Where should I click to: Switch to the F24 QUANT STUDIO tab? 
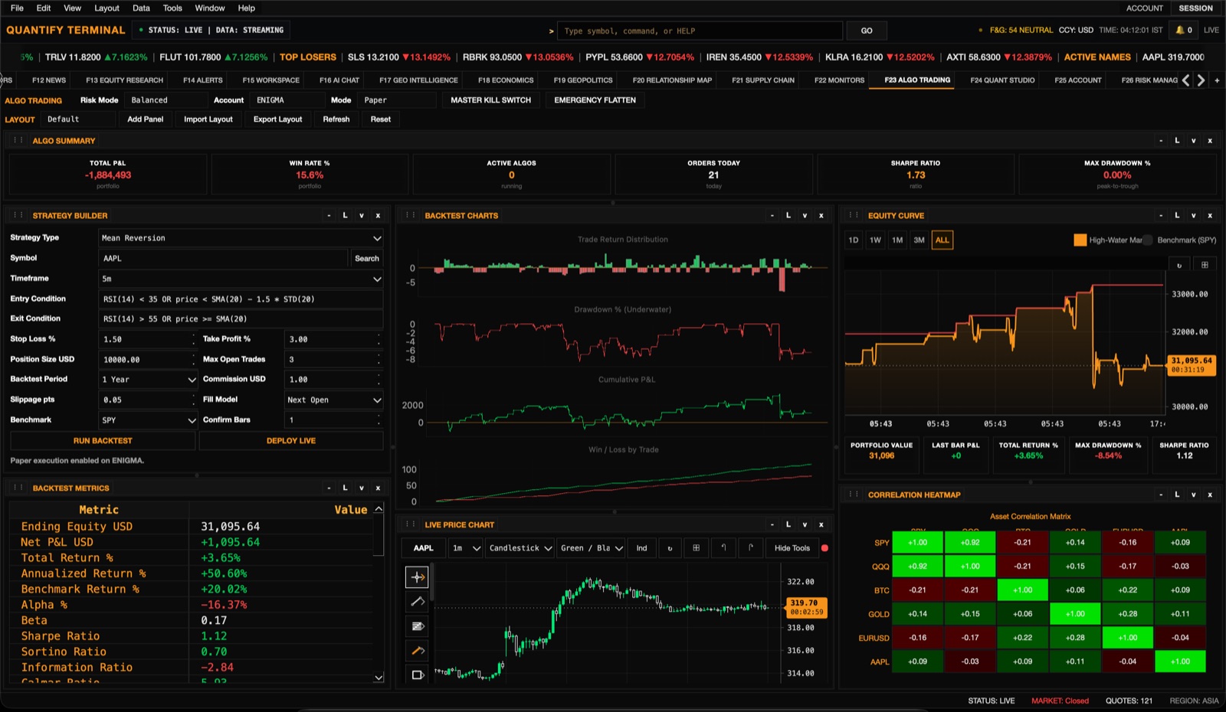pos(1002,80)
